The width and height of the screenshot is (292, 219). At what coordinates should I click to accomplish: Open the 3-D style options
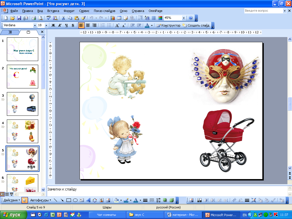171,200
